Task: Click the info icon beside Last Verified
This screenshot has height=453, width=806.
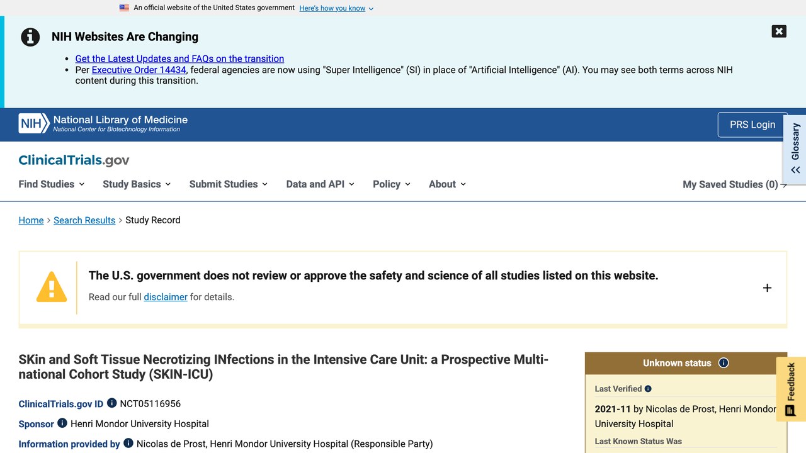Action: point(648,389)
